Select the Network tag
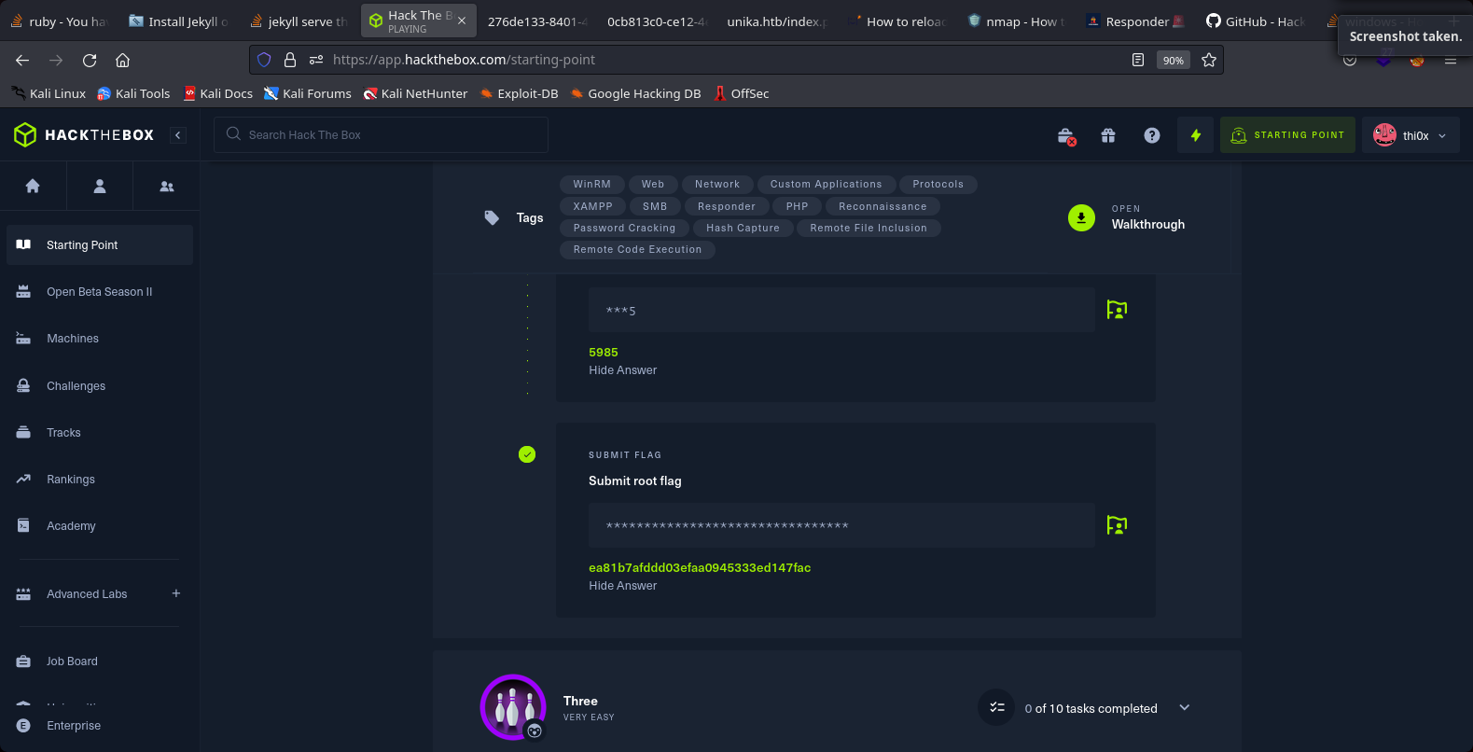The image size is (1473, 752). point(717,185)
